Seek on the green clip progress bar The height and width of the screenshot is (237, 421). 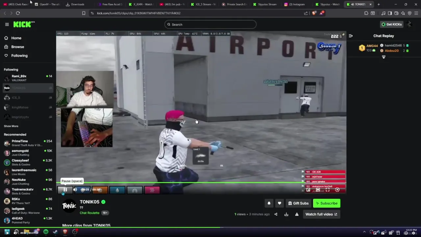tap(201, 183)
